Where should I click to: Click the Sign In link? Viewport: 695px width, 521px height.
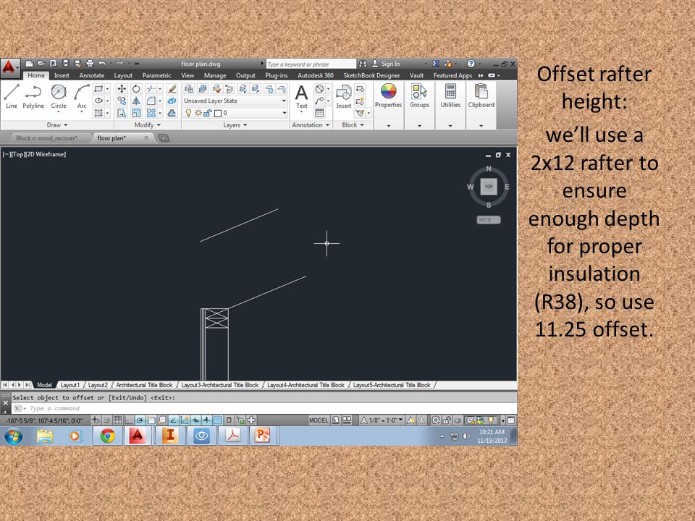point(390,64)
